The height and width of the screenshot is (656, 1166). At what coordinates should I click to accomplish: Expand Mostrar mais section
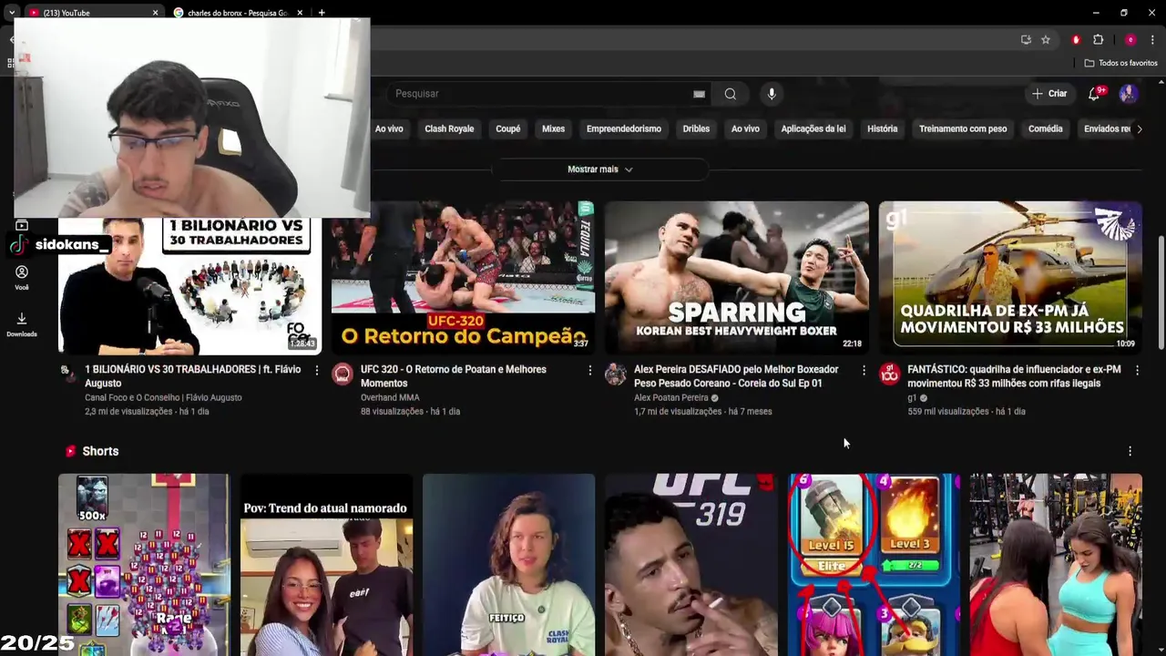(x=599, y=169)
